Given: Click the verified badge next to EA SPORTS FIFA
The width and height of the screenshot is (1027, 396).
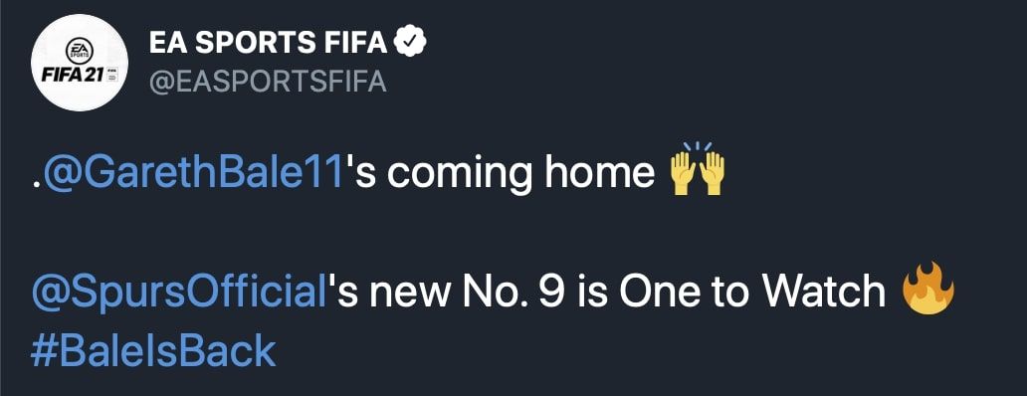Looking at the screenshot, I should [412, 44].
